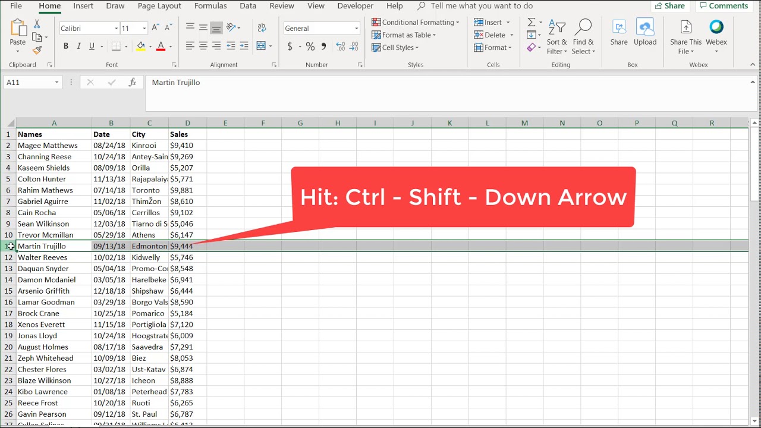
Task: Click the AutoSum sigma icon
Action: (531, 23)
